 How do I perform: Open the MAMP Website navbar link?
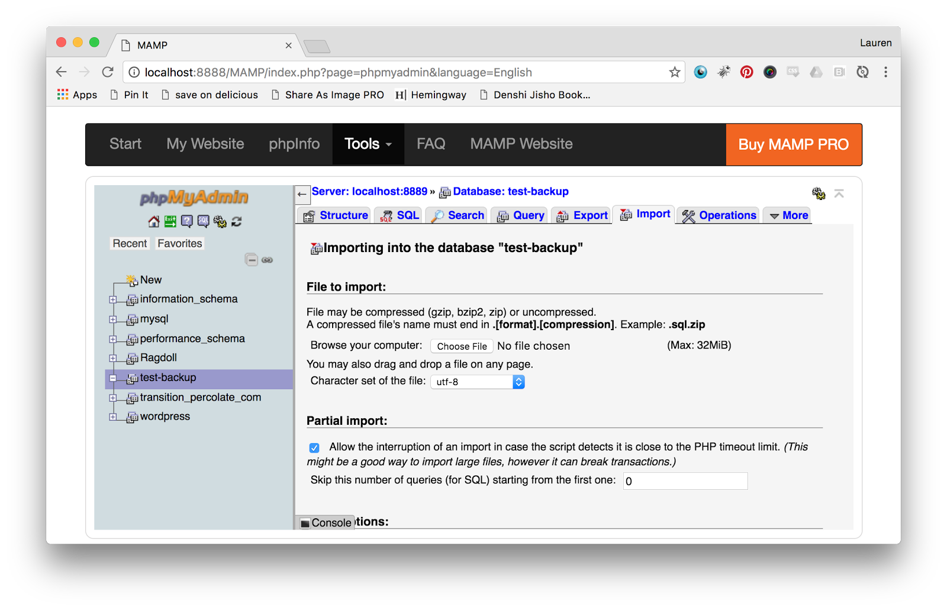pos(521,144)
